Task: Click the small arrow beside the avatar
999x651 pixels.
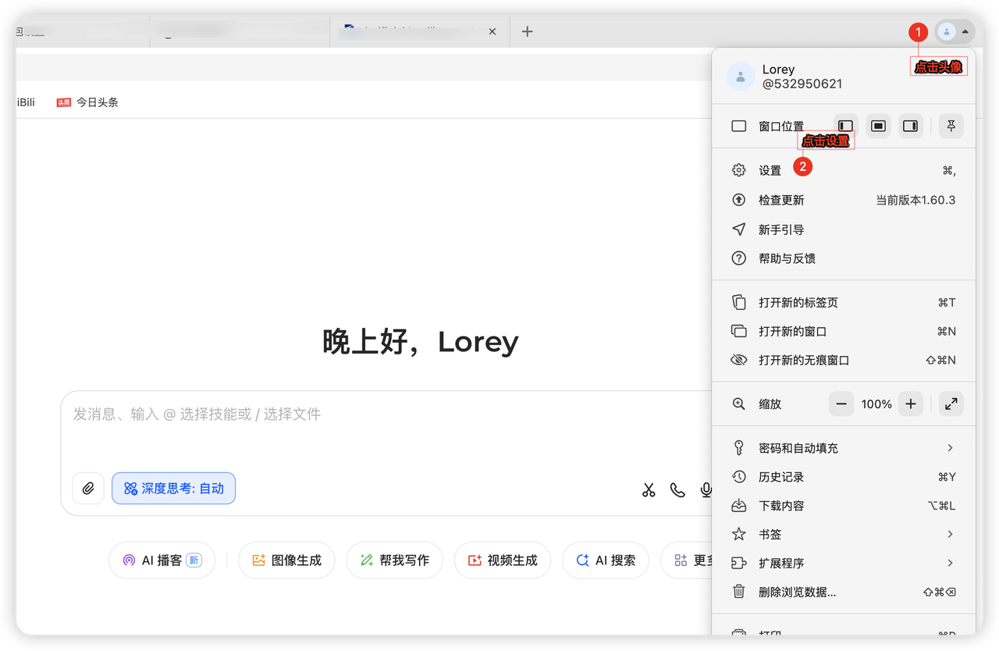Action: click(x=965, y=32)
